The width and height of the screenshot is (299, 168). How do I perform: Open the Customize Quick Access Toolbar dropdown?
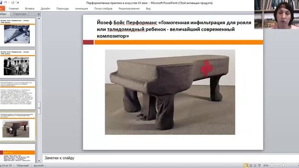pyautogui.click(x=18, y=3)
